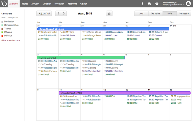Click the app logo icon

coord(4,4)
